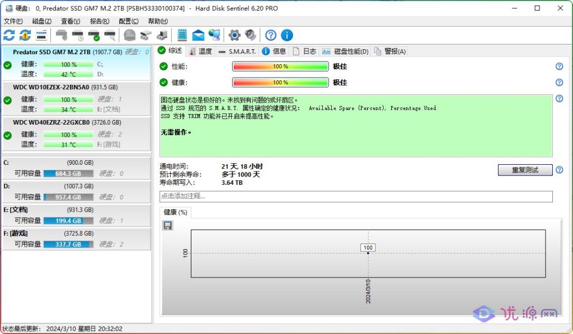This screenshot has width=573, height=334.
Task: Switch to the 综述 tab
Action: (170, 51)
